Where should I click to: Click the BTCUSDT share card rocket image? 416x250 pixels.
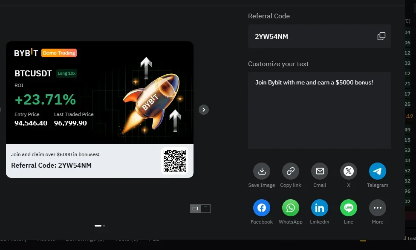pyautogui.click(x=151, y=104)
